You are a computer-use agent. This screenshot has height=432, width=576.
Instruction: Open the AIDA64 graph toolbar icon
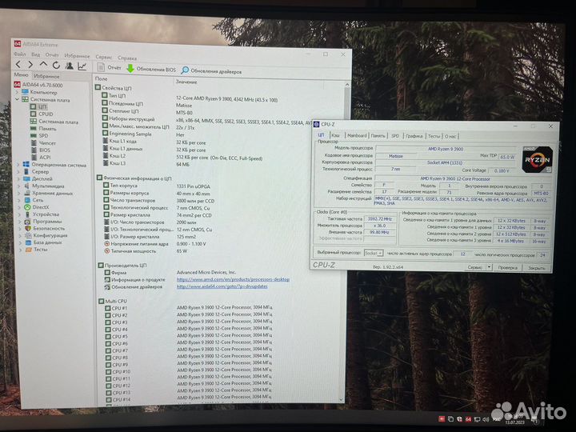coord(82,66)
